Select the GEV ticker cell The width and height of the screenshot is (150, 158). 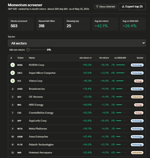point(19,97)
